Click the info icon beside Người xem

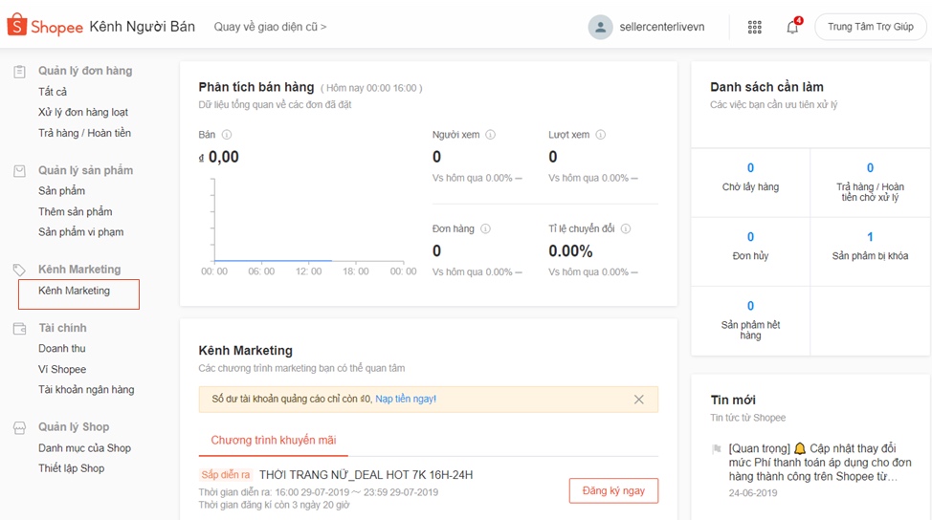(x=490, y=135)
